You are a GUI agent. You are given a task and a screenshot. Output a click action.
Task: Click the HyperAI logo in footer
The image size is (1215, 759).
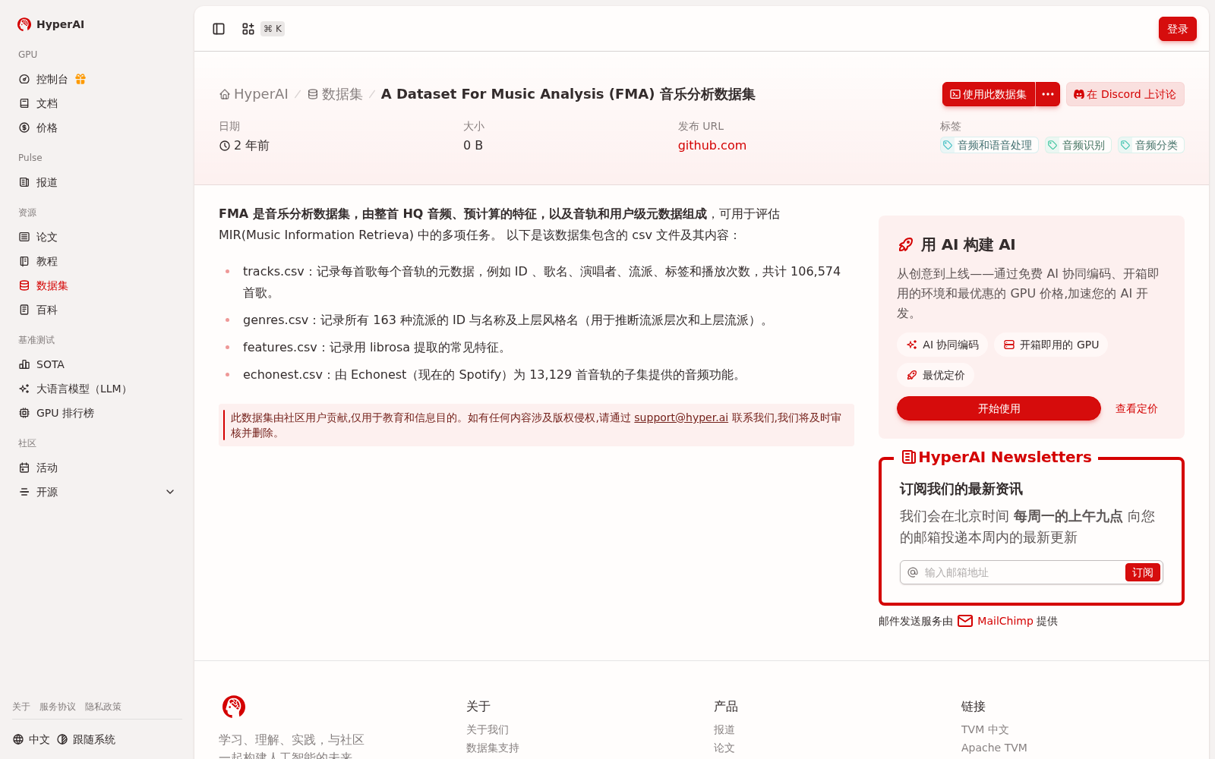coord(234,707)
